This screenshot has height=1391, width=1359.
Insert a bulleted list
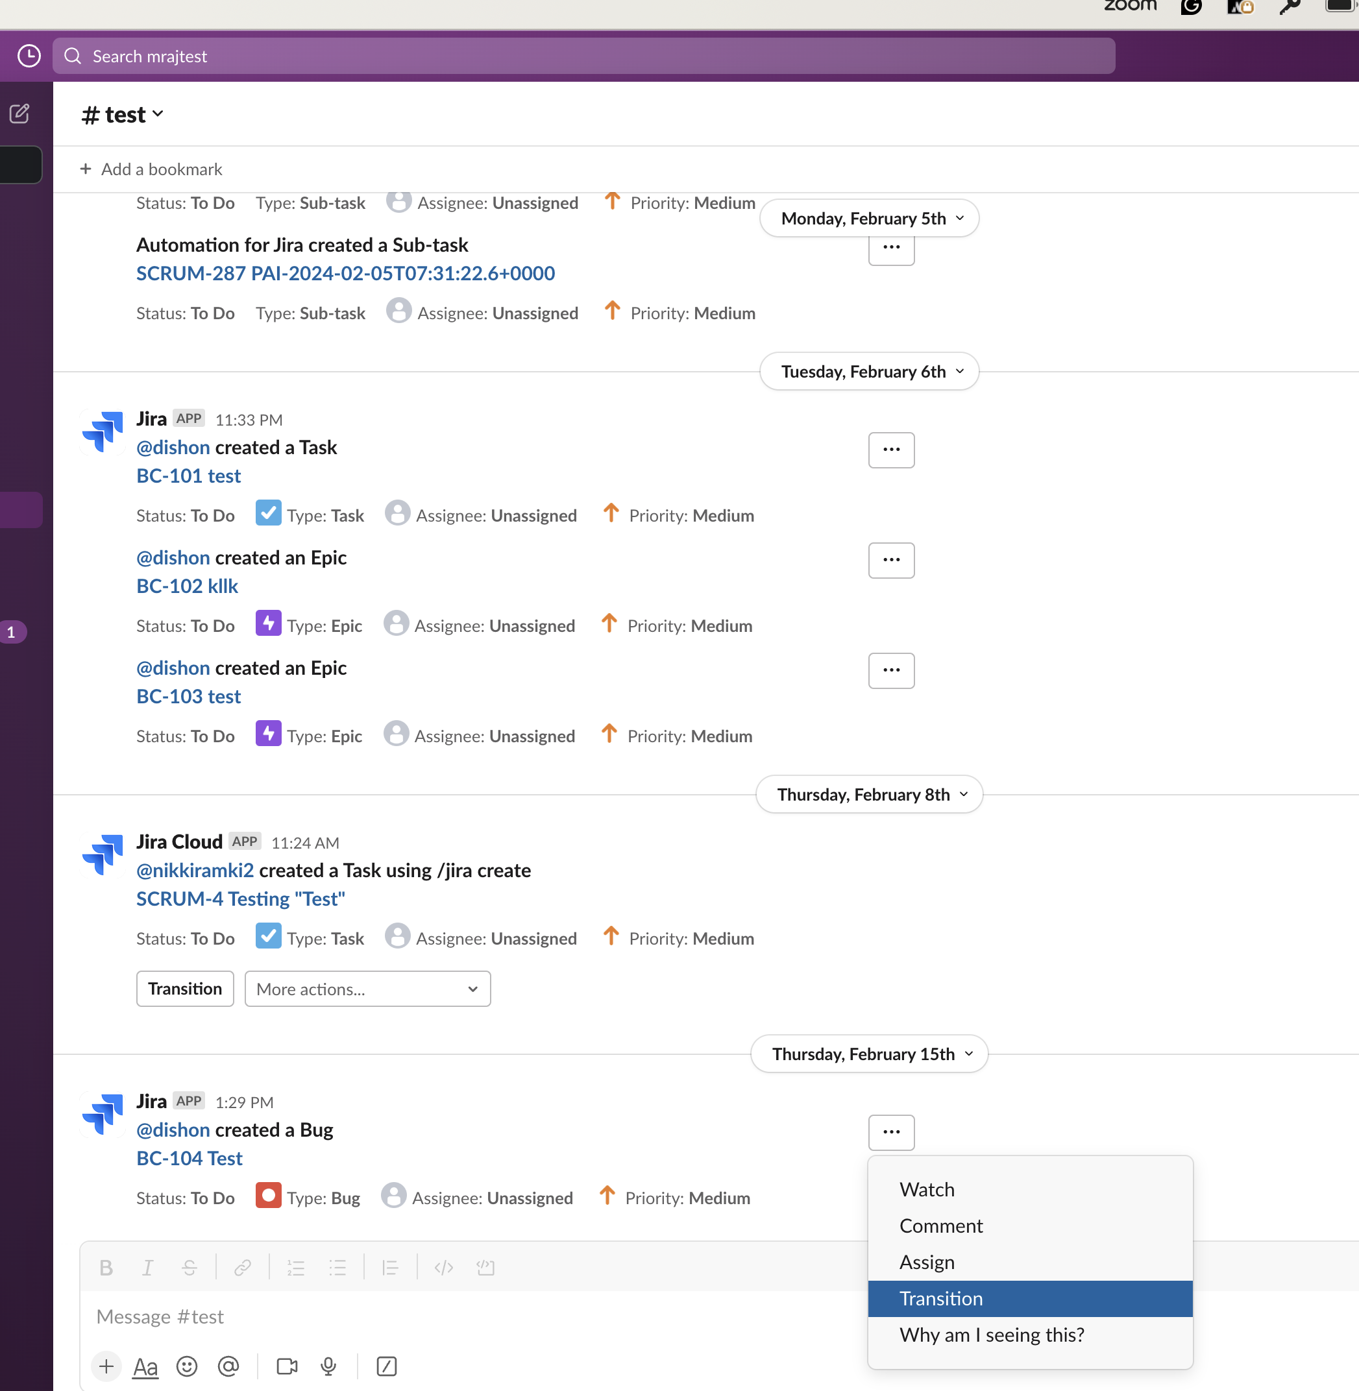[337, 1268]
